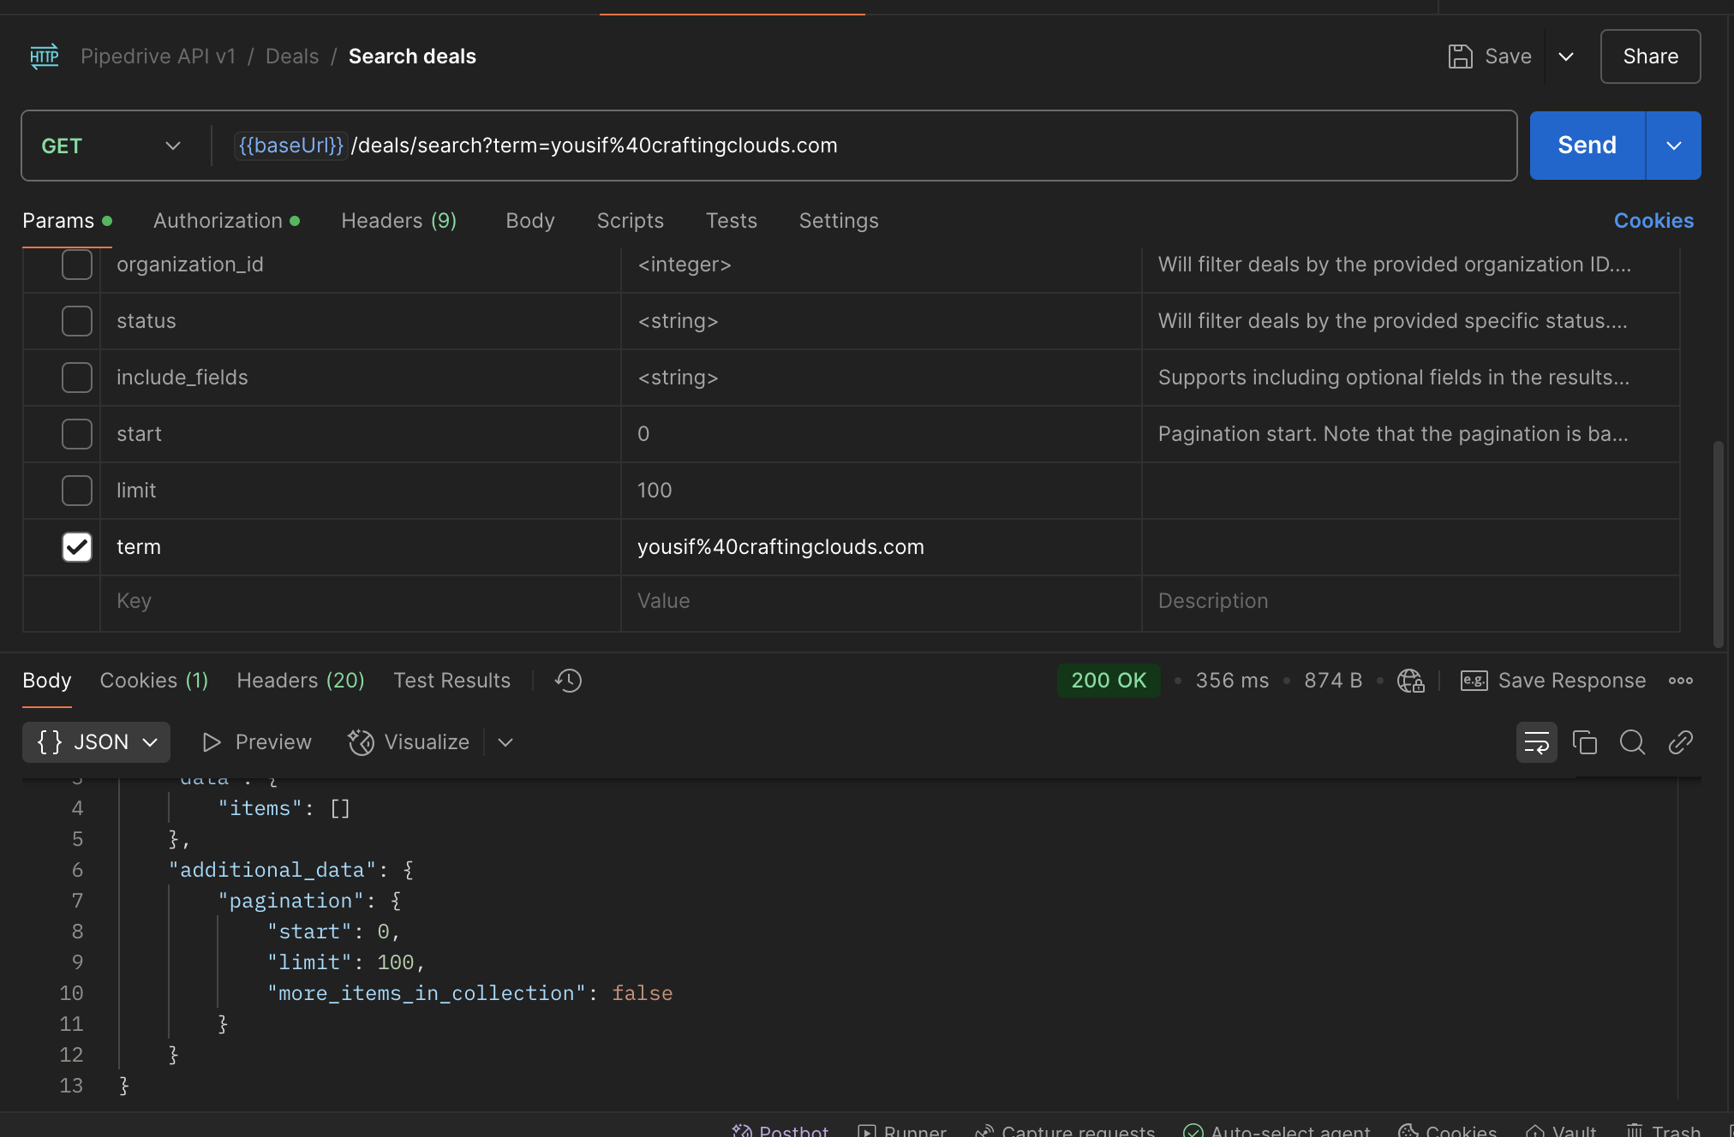The width and height of the screenshot is (1734, 1137).
Task: Click the wrap lines icon in response toolbar
Action: pos(1536,742)
